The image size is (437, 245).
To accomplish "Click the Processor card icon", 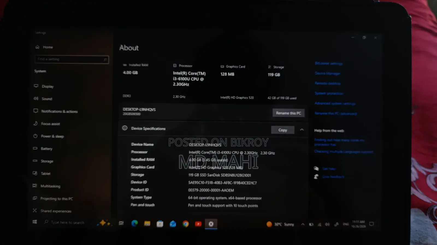I will tap(175, 66).
